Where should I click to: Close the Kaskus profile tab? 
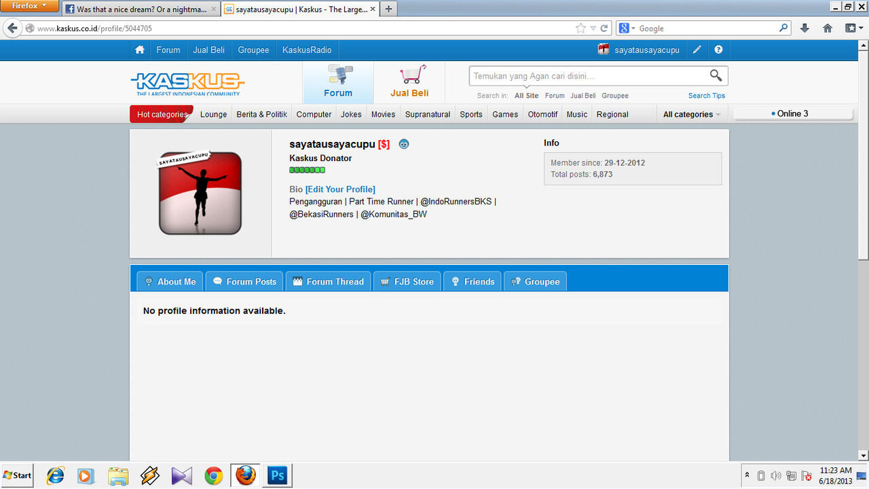pyautogui.click(x=372, y=10)
